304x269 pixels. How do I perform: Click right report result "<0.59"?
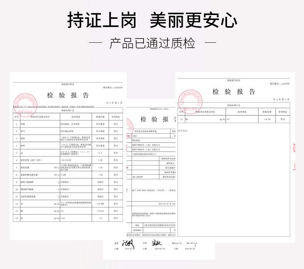tap(267, 119)
